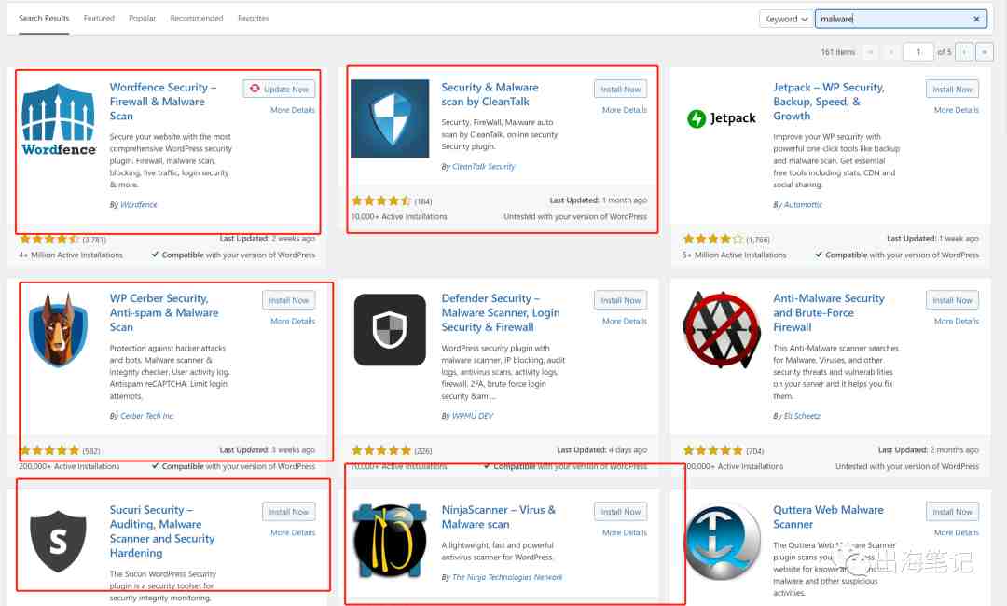Open More Details for WP Cerber Security
The image size is (1007, 606).
[293, 321]
